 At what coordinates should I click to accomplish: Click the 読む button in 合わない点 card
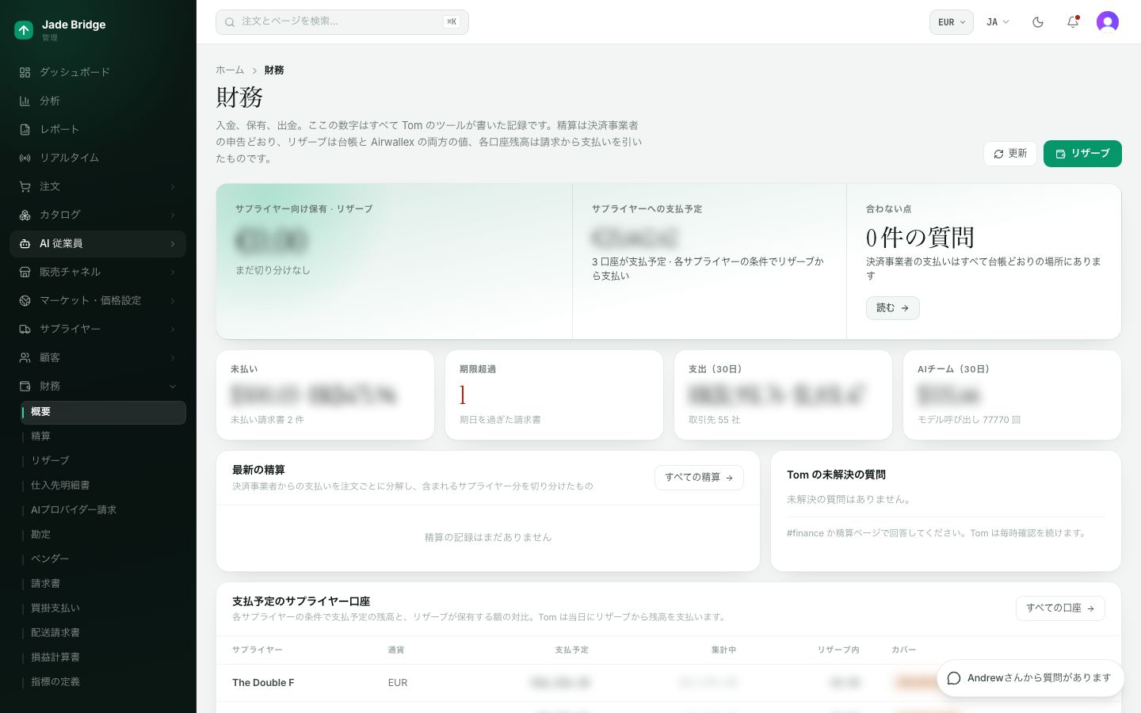click(x=892, y=308)
